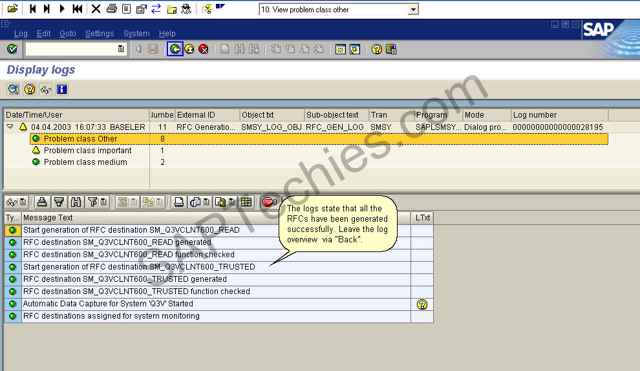Open Help with the yellow question mark

[x=377, y=49]
